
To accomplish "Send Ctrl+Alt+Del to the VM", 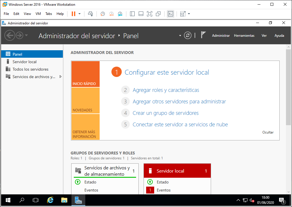I will [x=90, y=14].
